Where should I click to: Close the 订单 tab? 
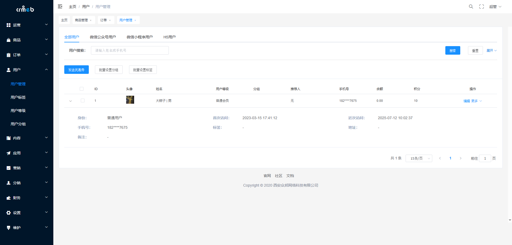pos(110,20)
